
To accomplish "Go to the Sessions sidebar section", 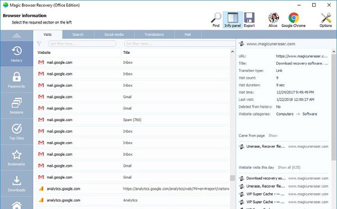I will (16, 106).
